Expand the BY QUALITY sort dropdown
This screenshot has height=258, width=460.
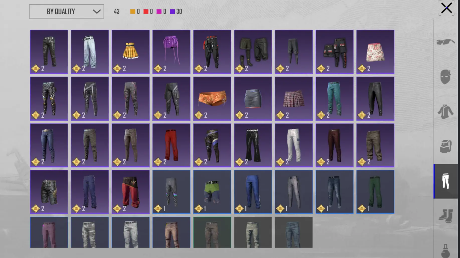coord(66,12)
